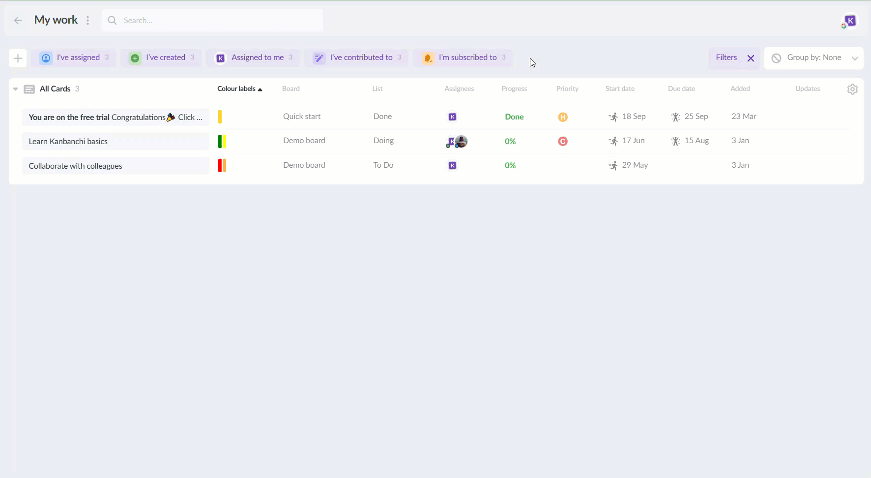Image resolution: width=871 pixels, height=478 pixels.
Task: Select the I've contributed to tab
Action: 357,58
